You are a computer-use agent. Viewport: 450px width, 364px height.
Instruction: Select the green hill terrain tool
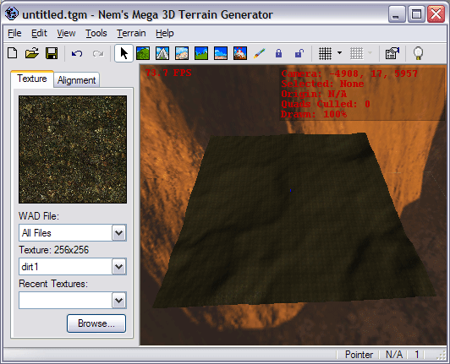pos(143,53)
